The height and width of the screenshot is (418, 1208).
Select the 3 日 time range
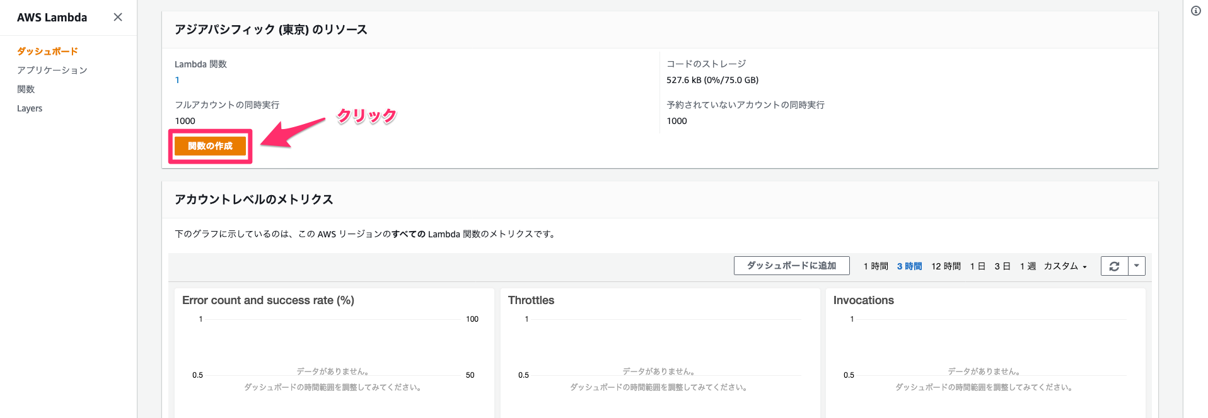pos(1002,266)
